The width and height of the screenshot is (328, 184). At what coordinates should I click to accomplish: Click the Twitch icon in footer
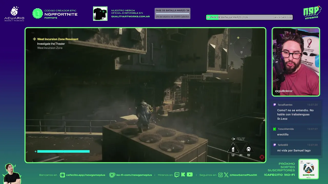tap(177, 175)
